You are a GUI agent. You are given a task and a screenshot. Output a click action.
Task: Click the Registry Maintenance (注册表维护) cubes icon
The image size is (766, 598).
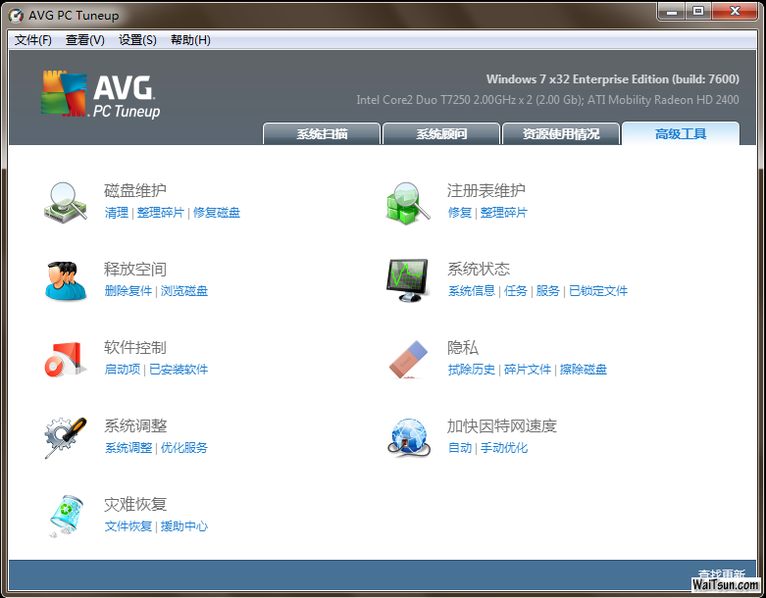[x=408, y=201]
